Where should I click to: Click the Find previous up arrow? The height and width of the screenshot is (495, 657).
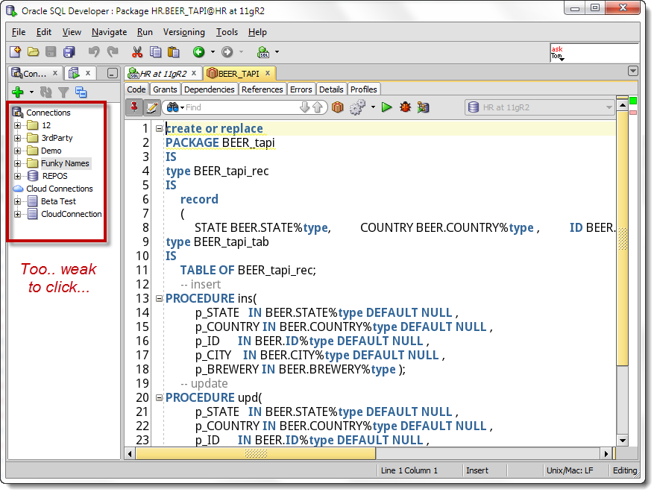point(318,107)
